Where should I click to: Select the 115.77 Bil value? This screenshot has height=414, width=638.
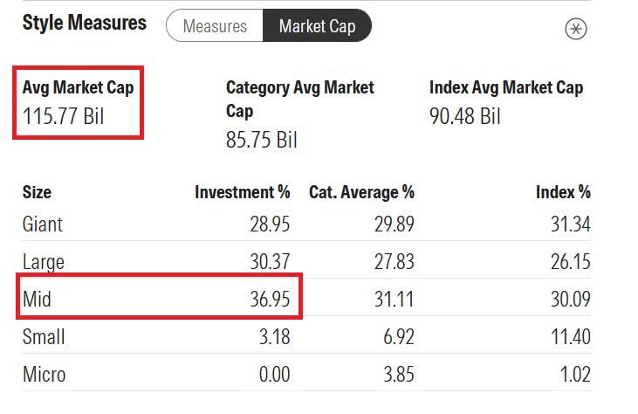click(64, 115)
